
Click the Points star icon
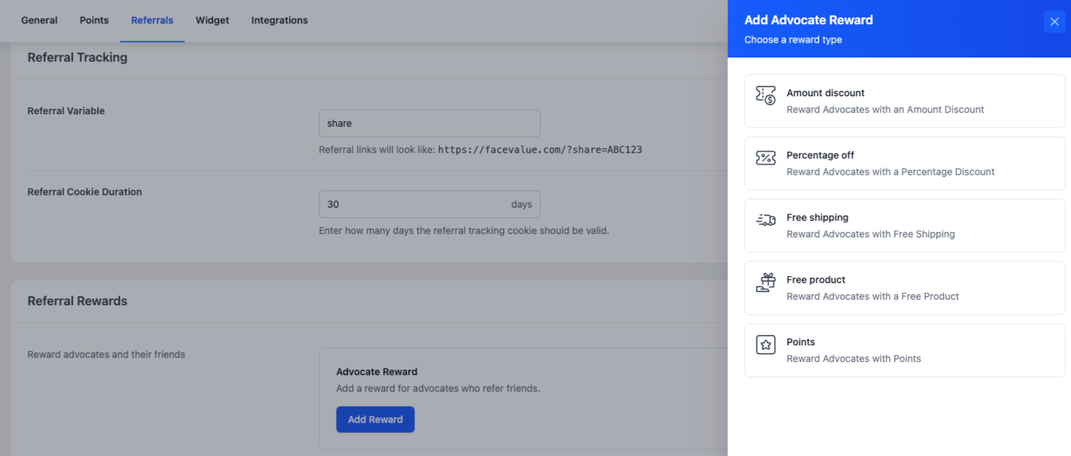tap(765, 343)
